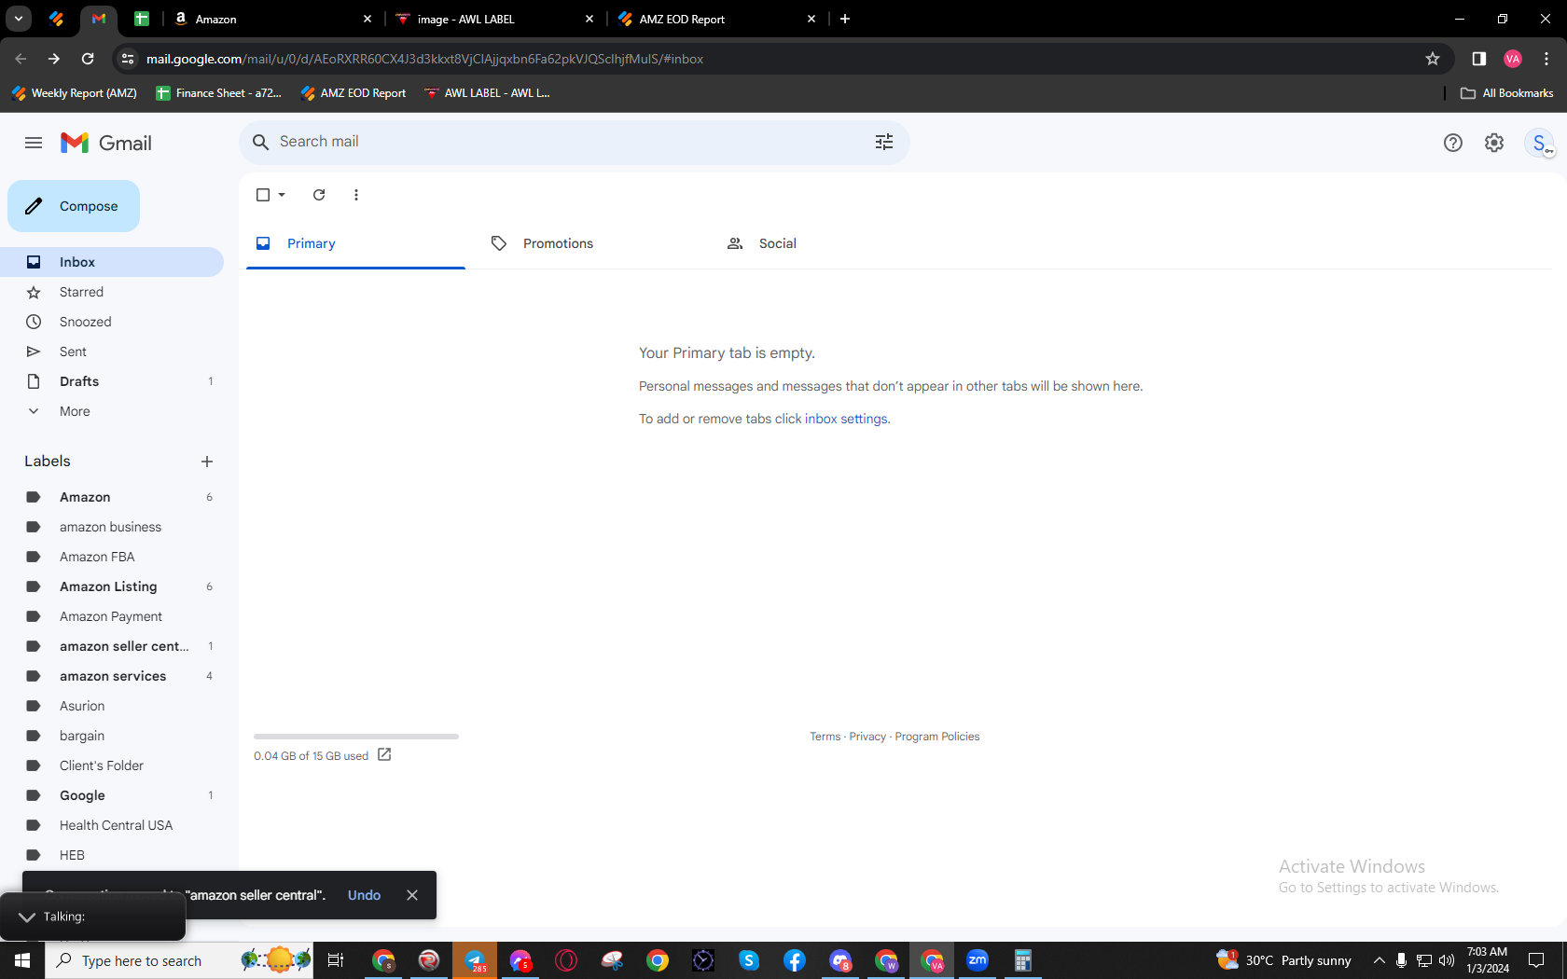Image resolution: width=1567 pixels, height=979 pixels.
Task: Open the Amazon Listing label
Action: click(112, 586)
